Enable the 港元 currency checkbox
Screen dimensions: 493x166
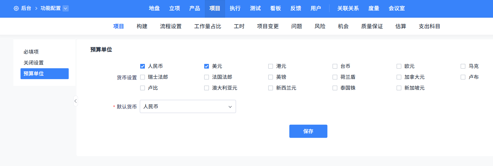pyautogui.click(x=271, y=66)
